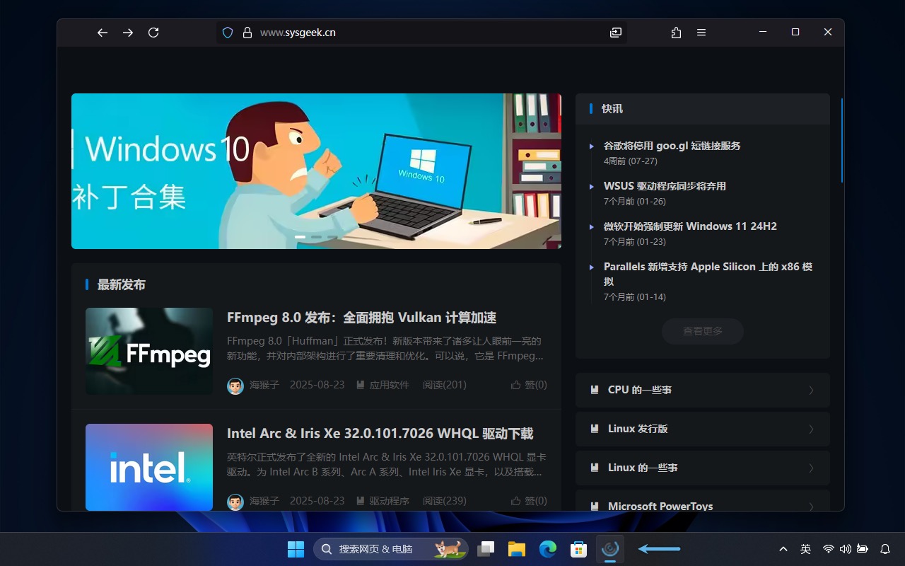
Task: Expand the Linux 发行版 topic
Action: click(x=703, y=429)
